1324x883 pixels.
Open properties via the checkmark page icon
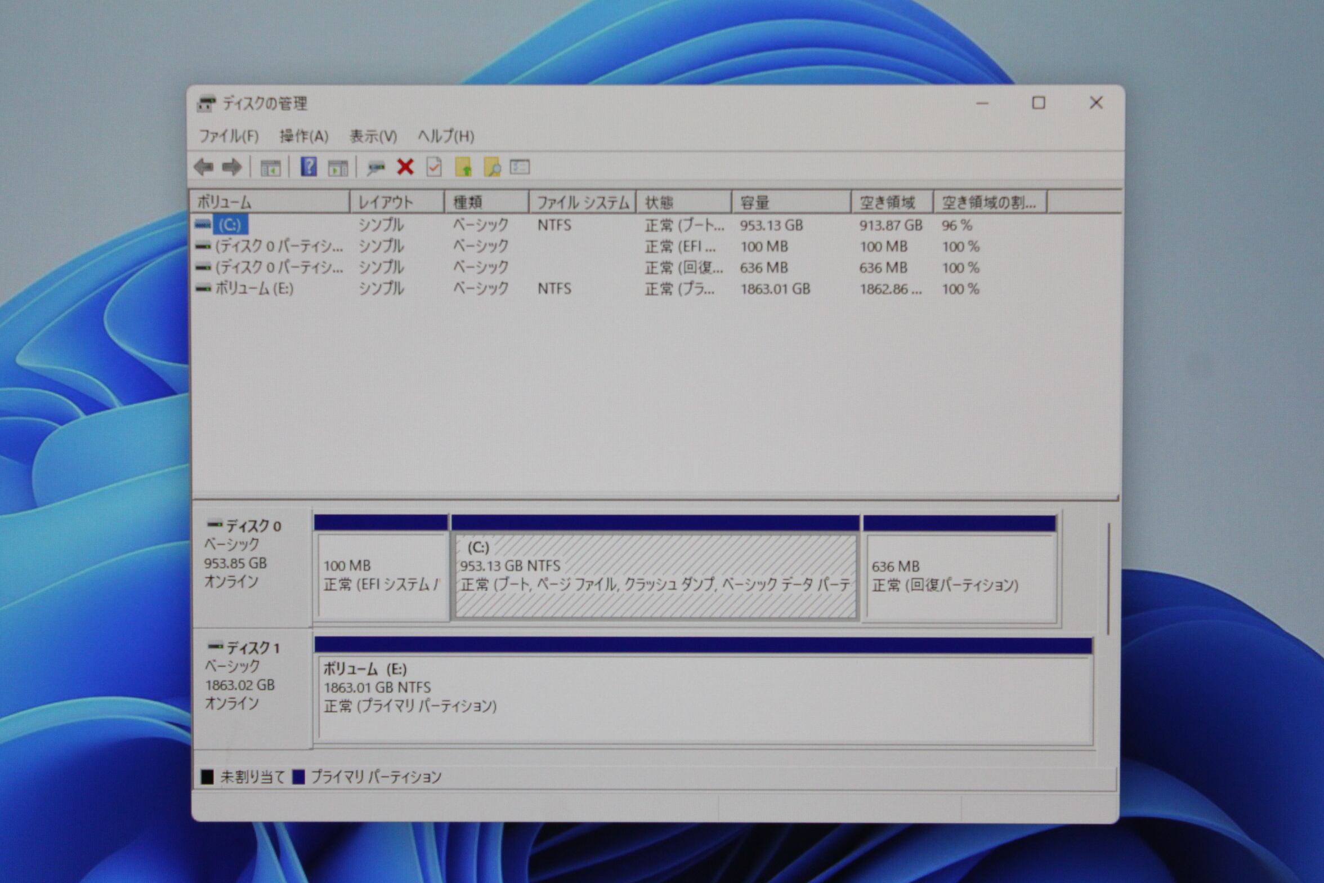tap(434, 167)
